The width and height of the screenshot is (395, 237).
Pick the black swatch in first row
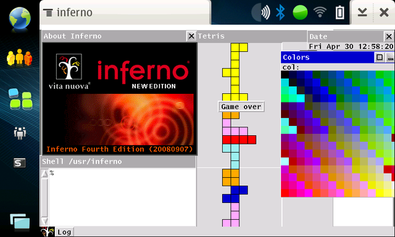tap(285, 75)
